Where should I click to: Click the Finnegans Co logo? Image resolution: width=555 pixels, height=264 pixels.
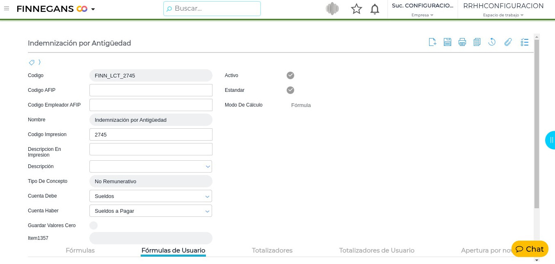pyautogui.click(x=52, y=9)
